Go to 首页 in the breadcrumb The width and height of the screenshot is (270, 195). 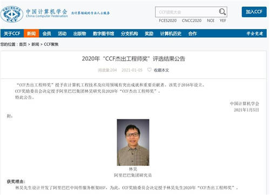tap(23, 44)
